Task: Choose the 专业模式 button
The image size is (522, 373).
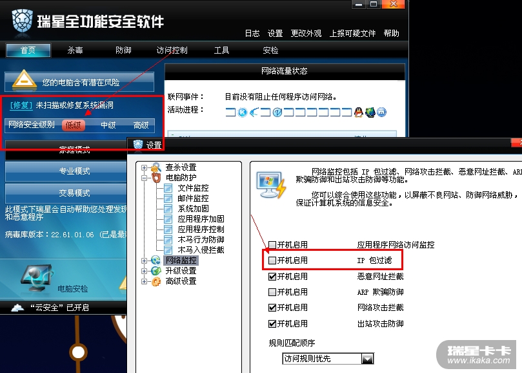Action: tap(66, 171)
